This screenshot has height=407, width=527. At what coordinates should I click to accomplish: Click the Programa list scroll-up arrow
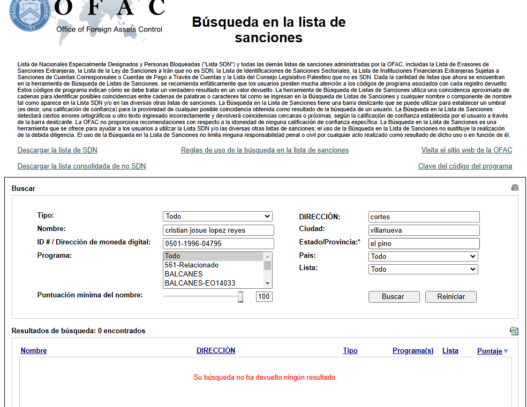pos(268,256)
